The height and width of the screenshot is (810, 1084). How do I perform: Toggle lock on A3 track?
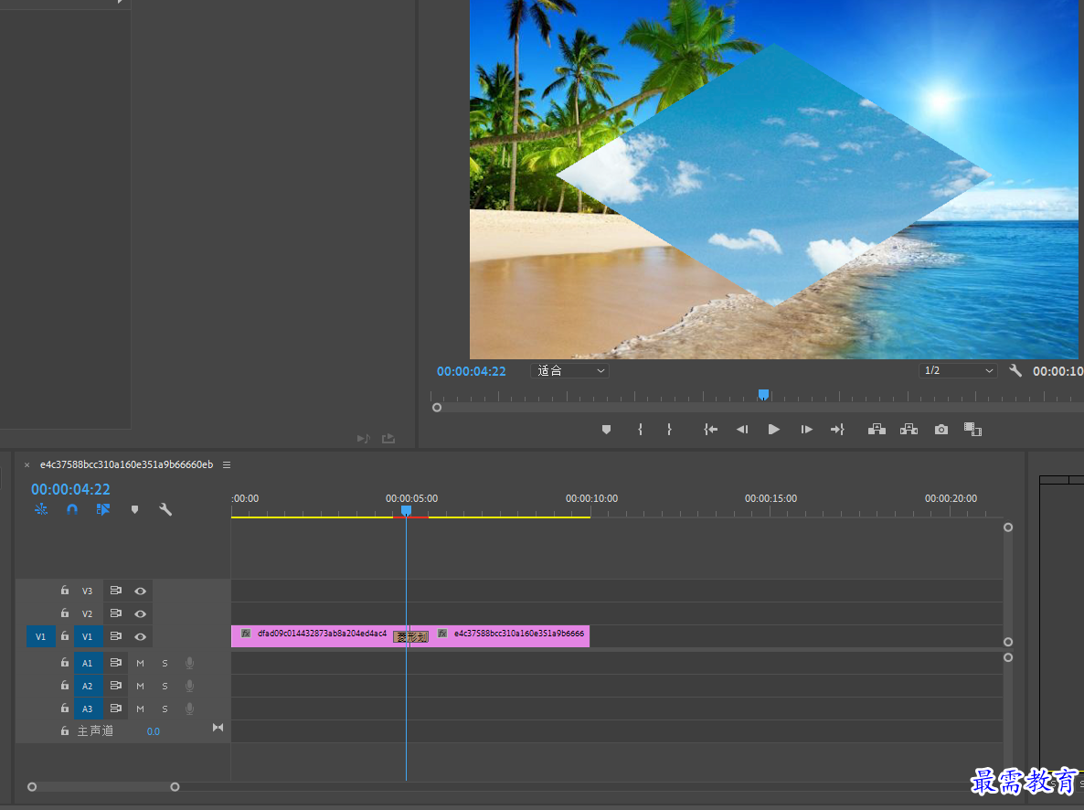click(64, 709)
